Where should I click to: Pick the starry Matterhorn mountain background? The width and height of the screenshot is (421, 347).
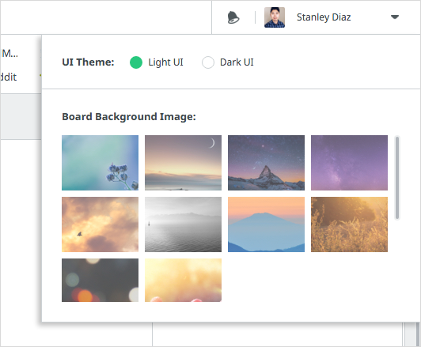[x=266, y=163]
